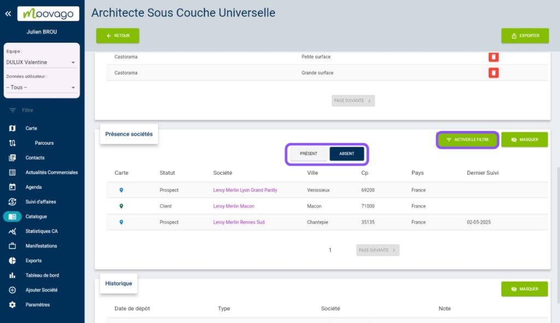Open the Manifestations briefcase icon
This screenshot has height=323, width=560.
tap(12, 246)
